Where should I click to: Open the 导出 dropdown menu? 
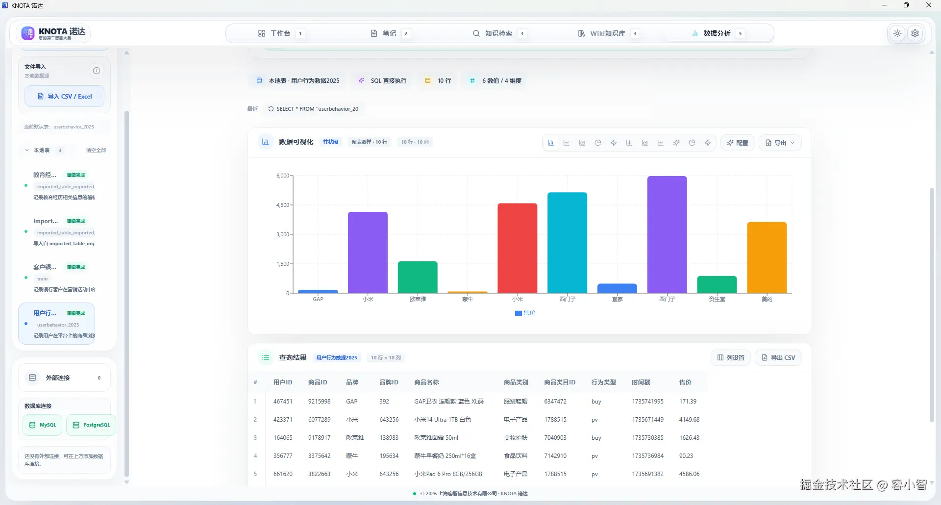(780, 143)
